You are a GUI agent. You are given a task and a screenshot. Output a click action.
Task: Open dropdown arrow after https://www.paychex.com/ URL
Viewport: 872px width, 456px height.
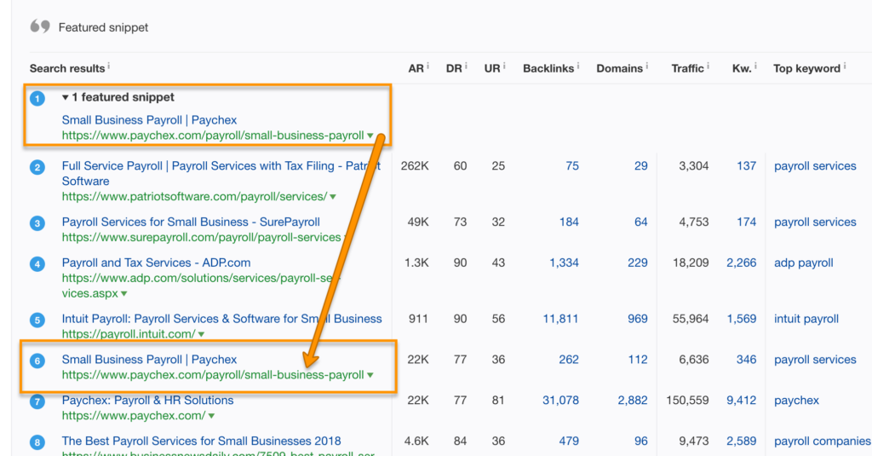[x=211, y=416]
